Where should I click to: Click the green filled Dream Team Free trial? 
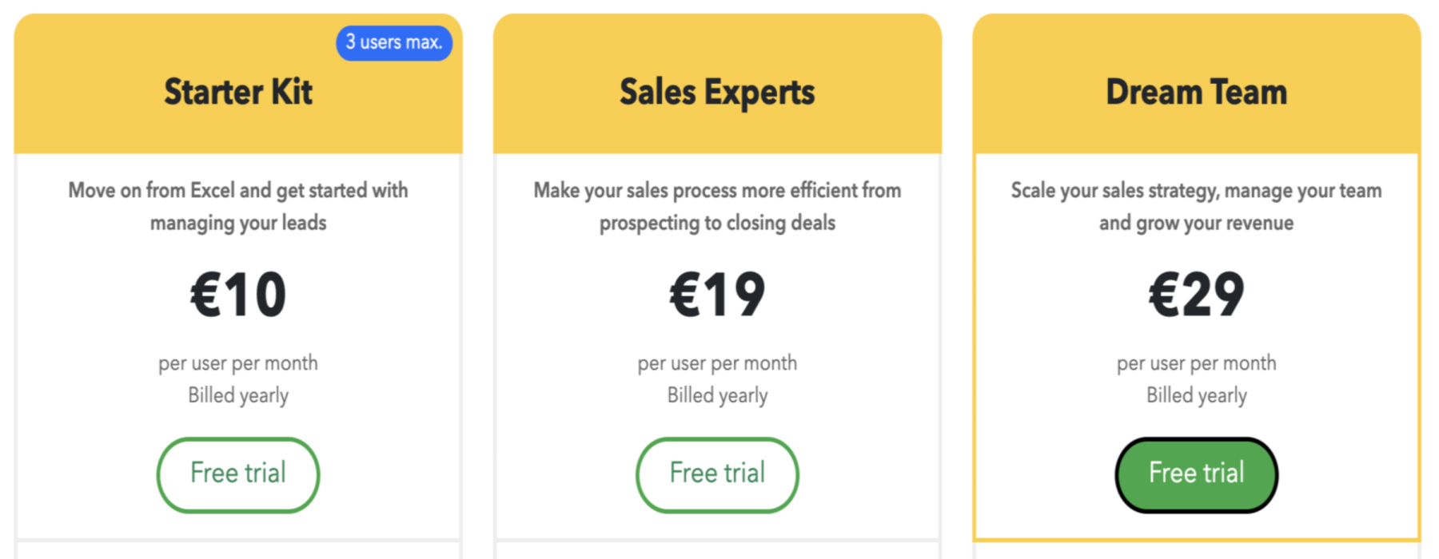coord(1196,474)
